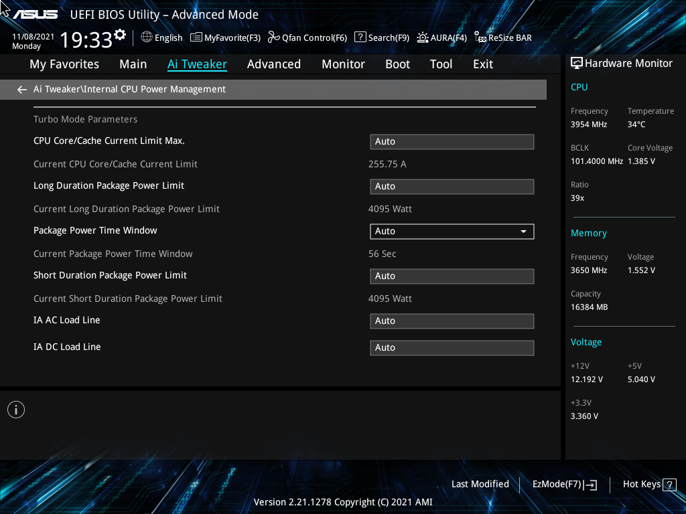Click the Long Duration Package Power Limit label

109,186
